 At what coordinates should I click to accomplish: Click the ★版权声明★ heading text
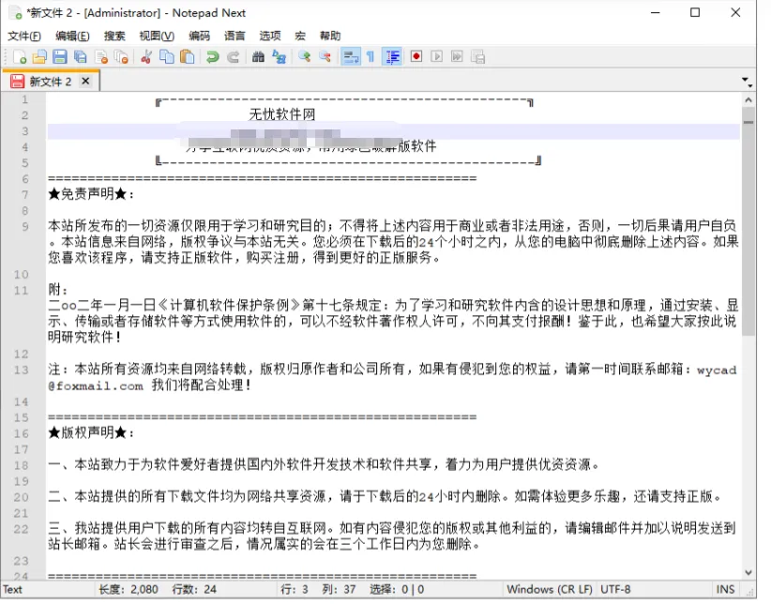tap(91, 432)
